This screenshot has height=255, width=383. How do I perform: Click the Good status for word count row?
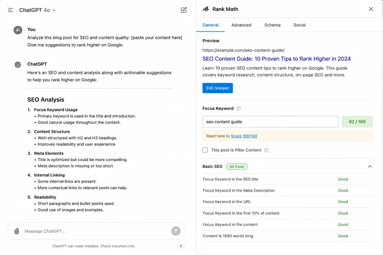pyautogui.click(x=343, y=236)
